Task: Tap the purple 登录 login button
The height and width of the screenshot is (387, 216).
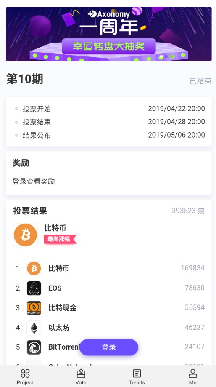Action: (x=108, y=347)
